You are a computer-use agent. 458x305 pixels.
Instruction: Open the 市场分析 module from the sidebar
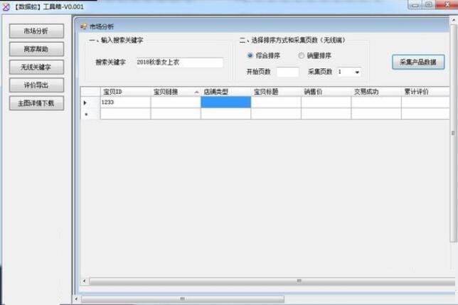36,31
